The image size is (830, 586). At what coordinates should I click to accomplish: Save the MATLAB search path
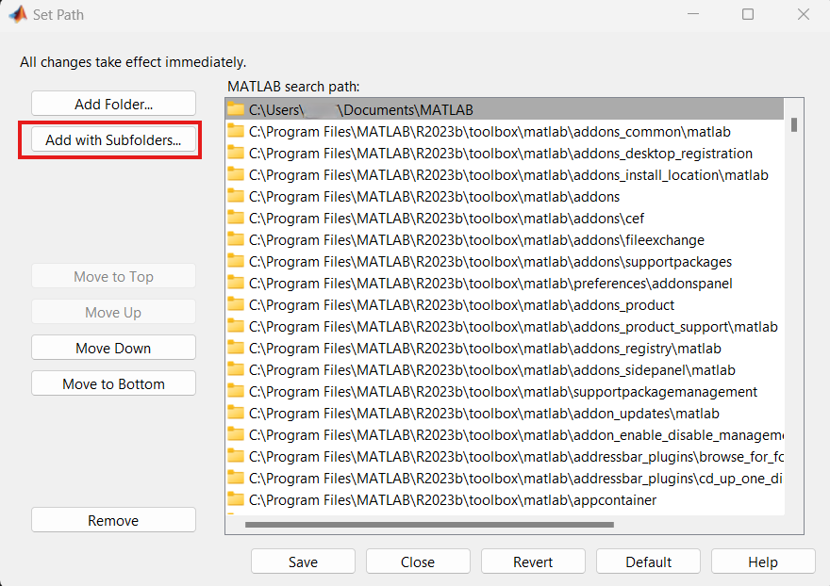pos(303,562)
